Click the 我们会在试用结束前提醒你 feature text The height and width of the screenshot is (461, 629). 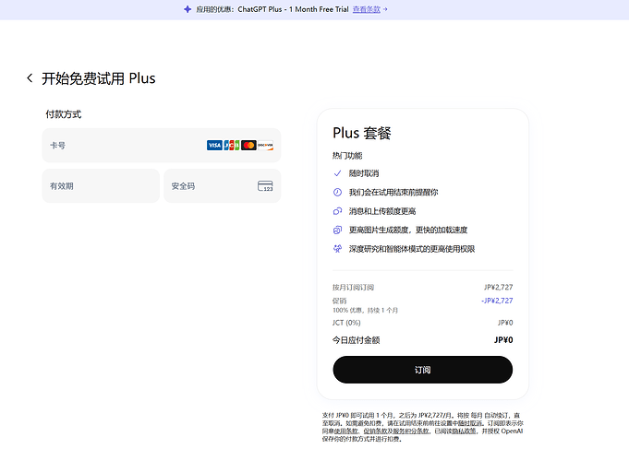tap(393, 193)
